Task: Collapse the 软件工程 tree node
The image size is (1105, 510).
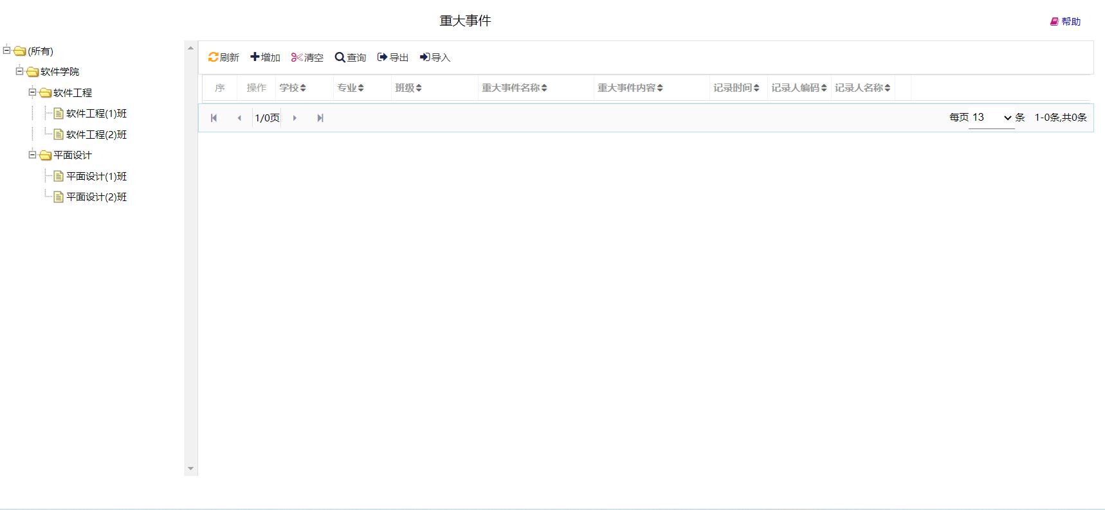Action: (x=32, y=92)
